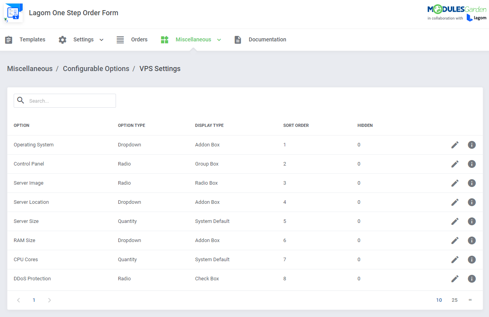
Task: Set page size to 25 entries
Action: click(454, 300)
